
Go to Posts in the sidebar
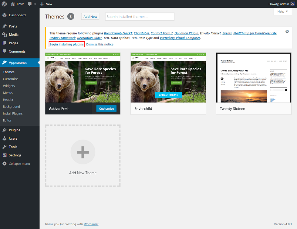tap(13, 26)
